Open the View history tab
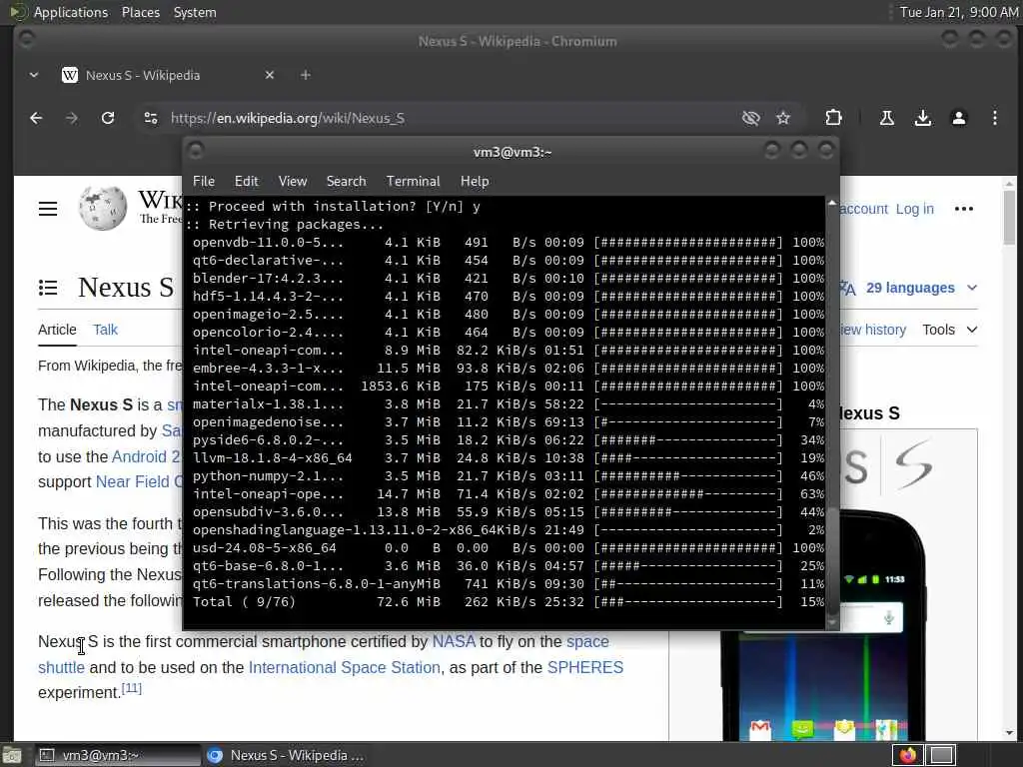The image size is (1023, 767). pyautogui.click(x=873, y=330)
